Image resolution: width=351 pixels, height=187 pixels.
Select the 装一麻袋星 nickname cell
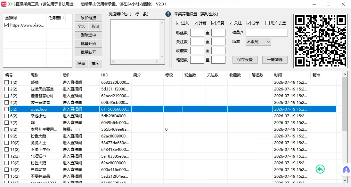point(45,103)
